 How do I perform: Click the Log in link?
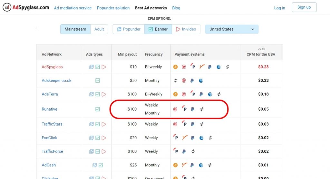[279, 8]
